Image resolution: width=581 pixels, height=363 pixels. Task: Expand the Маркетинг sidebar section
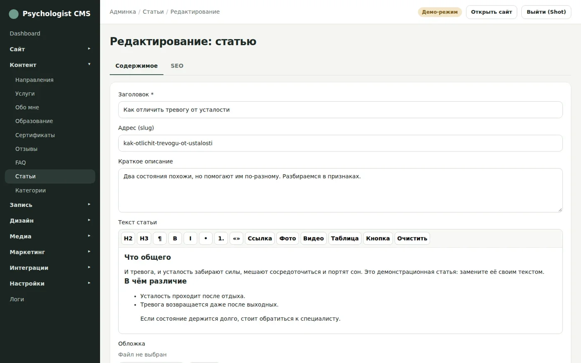(x=50, y=252)
